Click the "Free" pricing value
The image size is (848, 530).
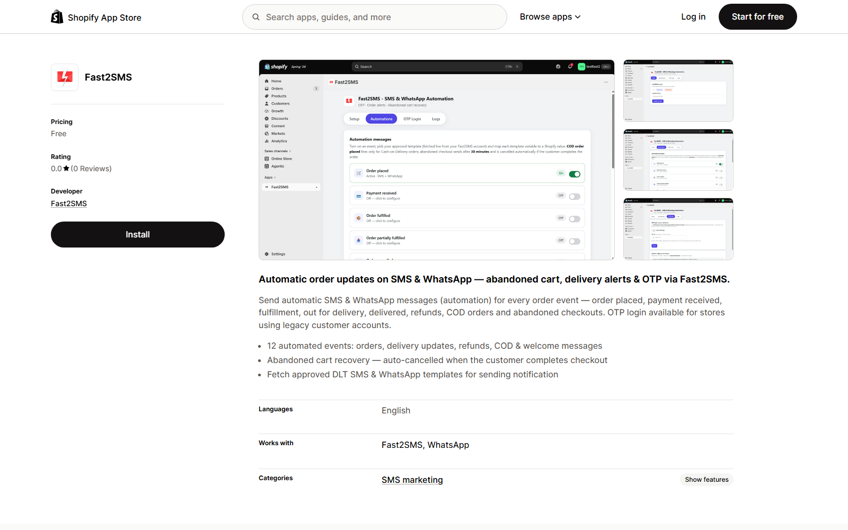(x=59, y=134)
